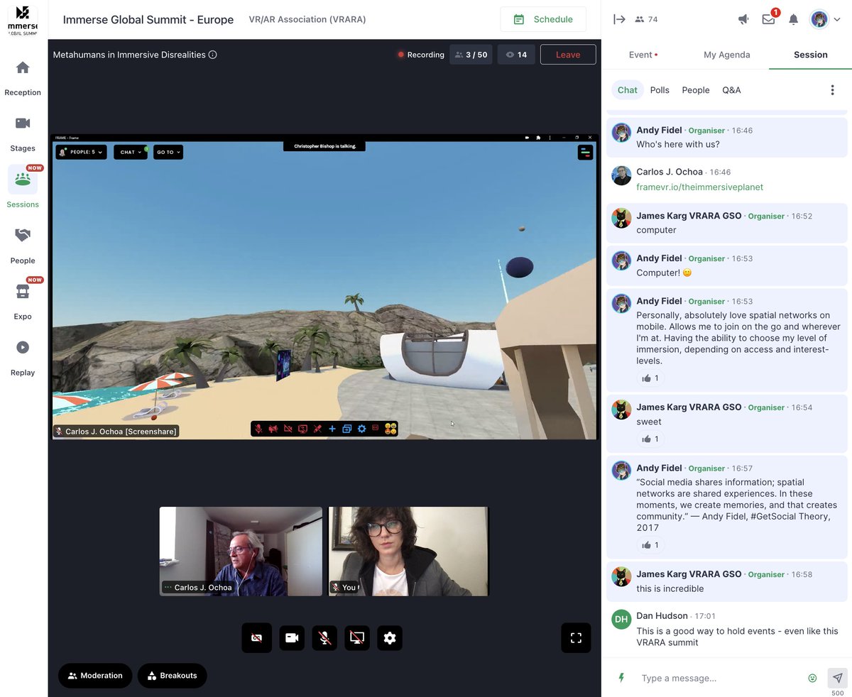Open quick actions lightning icon

[x=621, y=678]
